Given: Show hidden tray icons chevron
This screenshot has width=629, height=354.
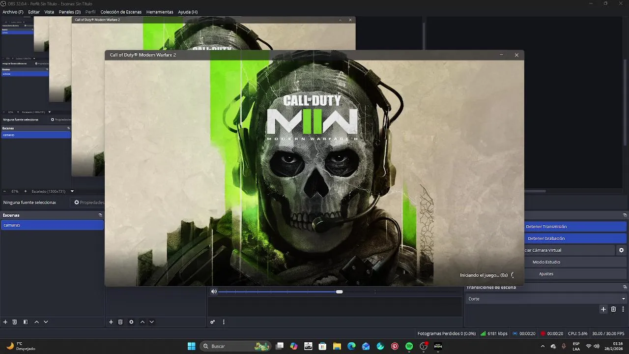Looking at the screenshot, I should (x=543, y=346).
